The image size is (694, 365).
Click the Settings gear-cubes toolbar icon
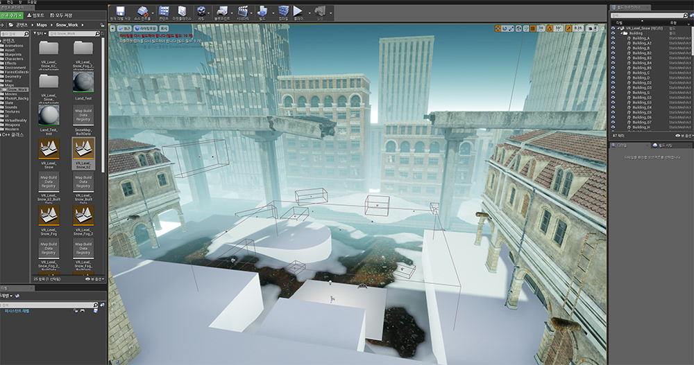[201, 12]
